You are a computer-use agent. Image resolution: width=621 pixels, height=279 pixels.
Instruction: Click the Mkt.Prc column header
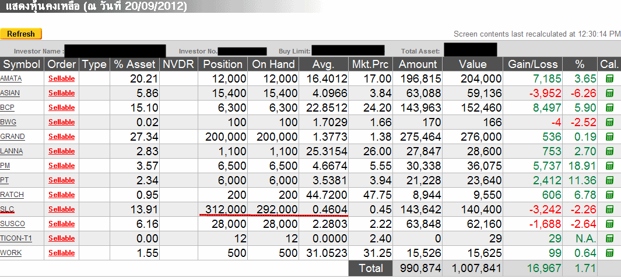pyautogui.click(x=370, y=65)
